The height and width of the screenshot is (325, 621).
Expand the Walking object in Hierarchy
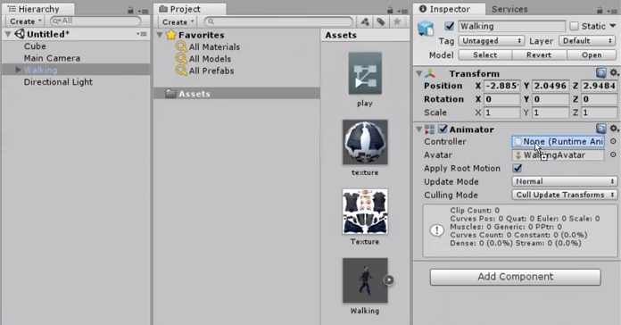pos(18,70)
